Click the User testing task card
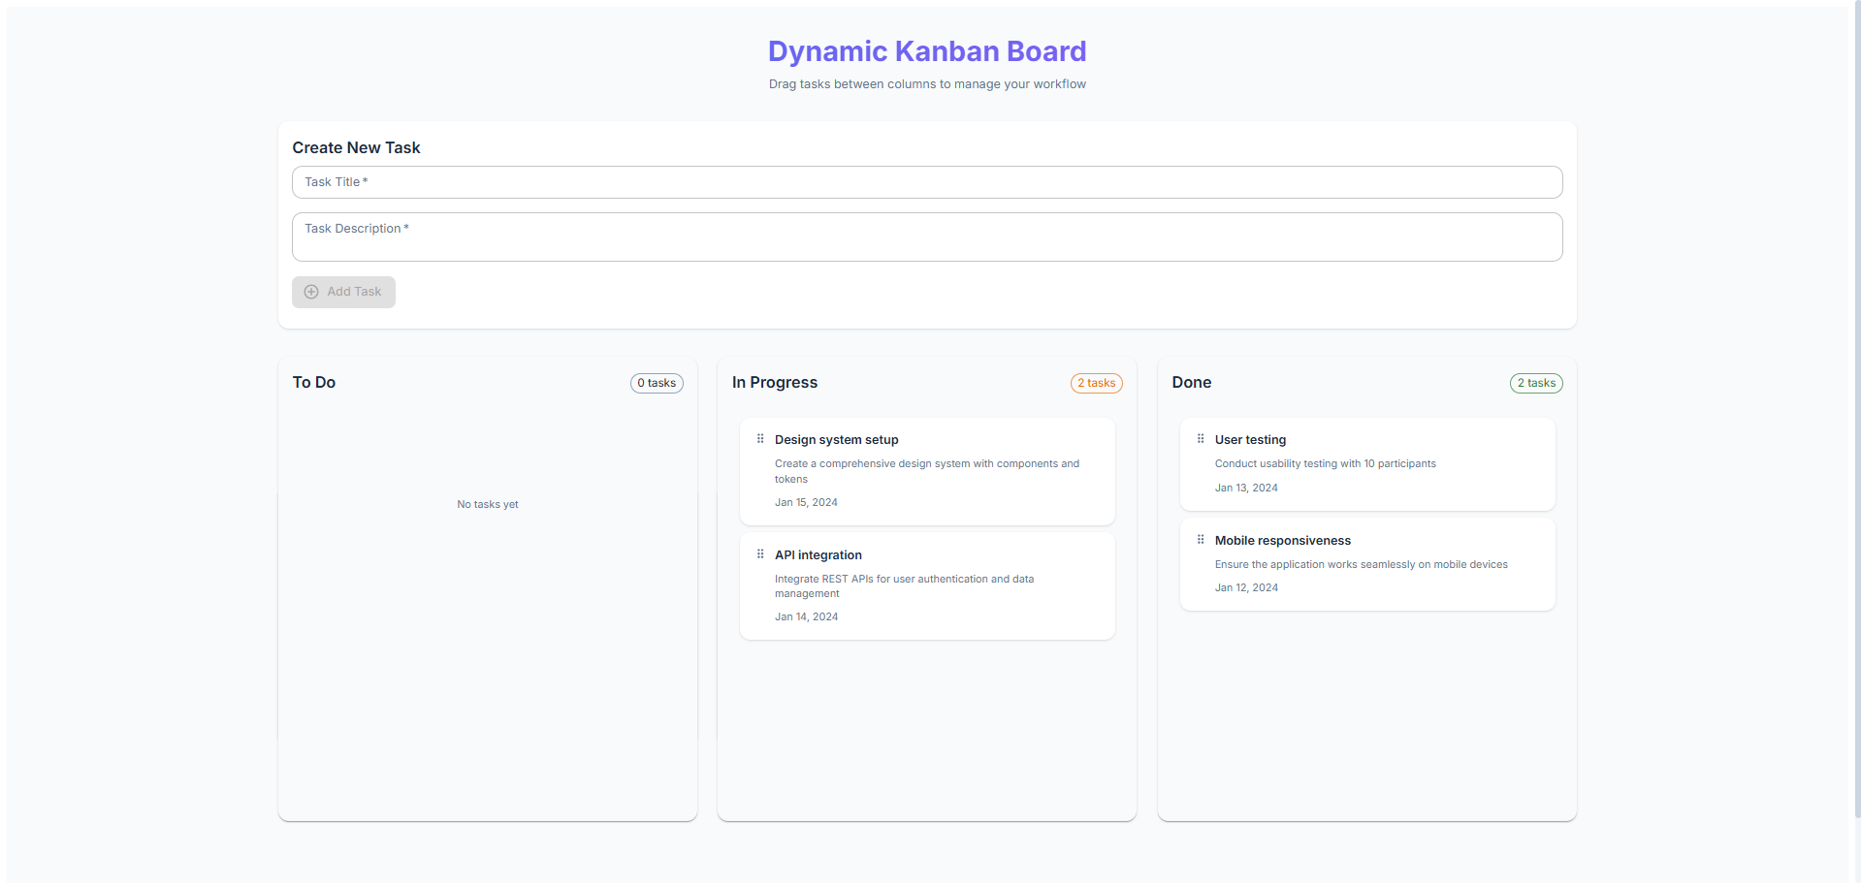This screenshot has width=1861, height=883. click(x=1366, y=463)
